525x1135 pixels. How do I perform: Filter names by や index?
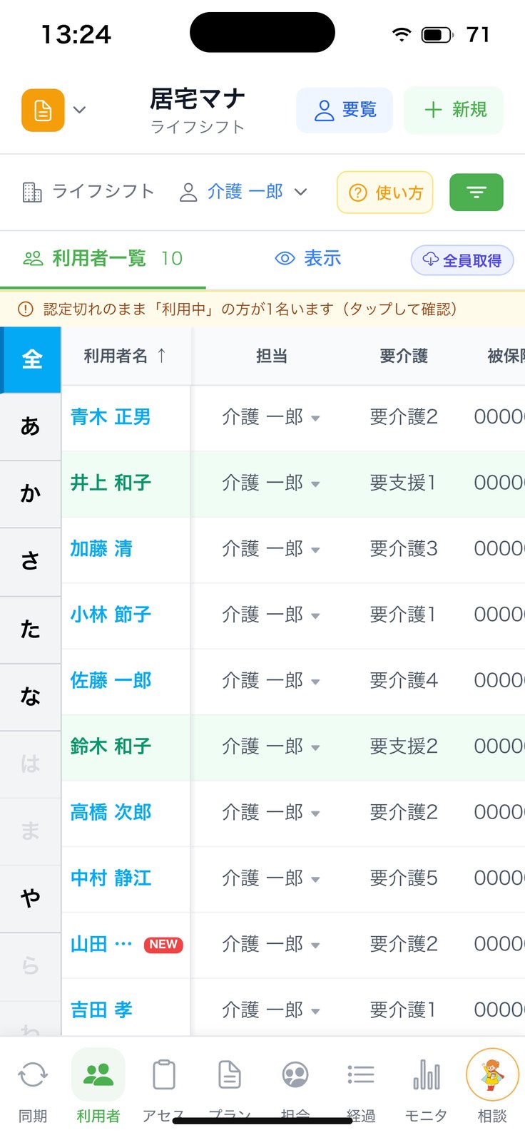point(31,899)
